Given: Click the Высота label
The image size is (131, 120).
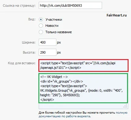Looking at the screenshot, I should [x=29, y=52].
